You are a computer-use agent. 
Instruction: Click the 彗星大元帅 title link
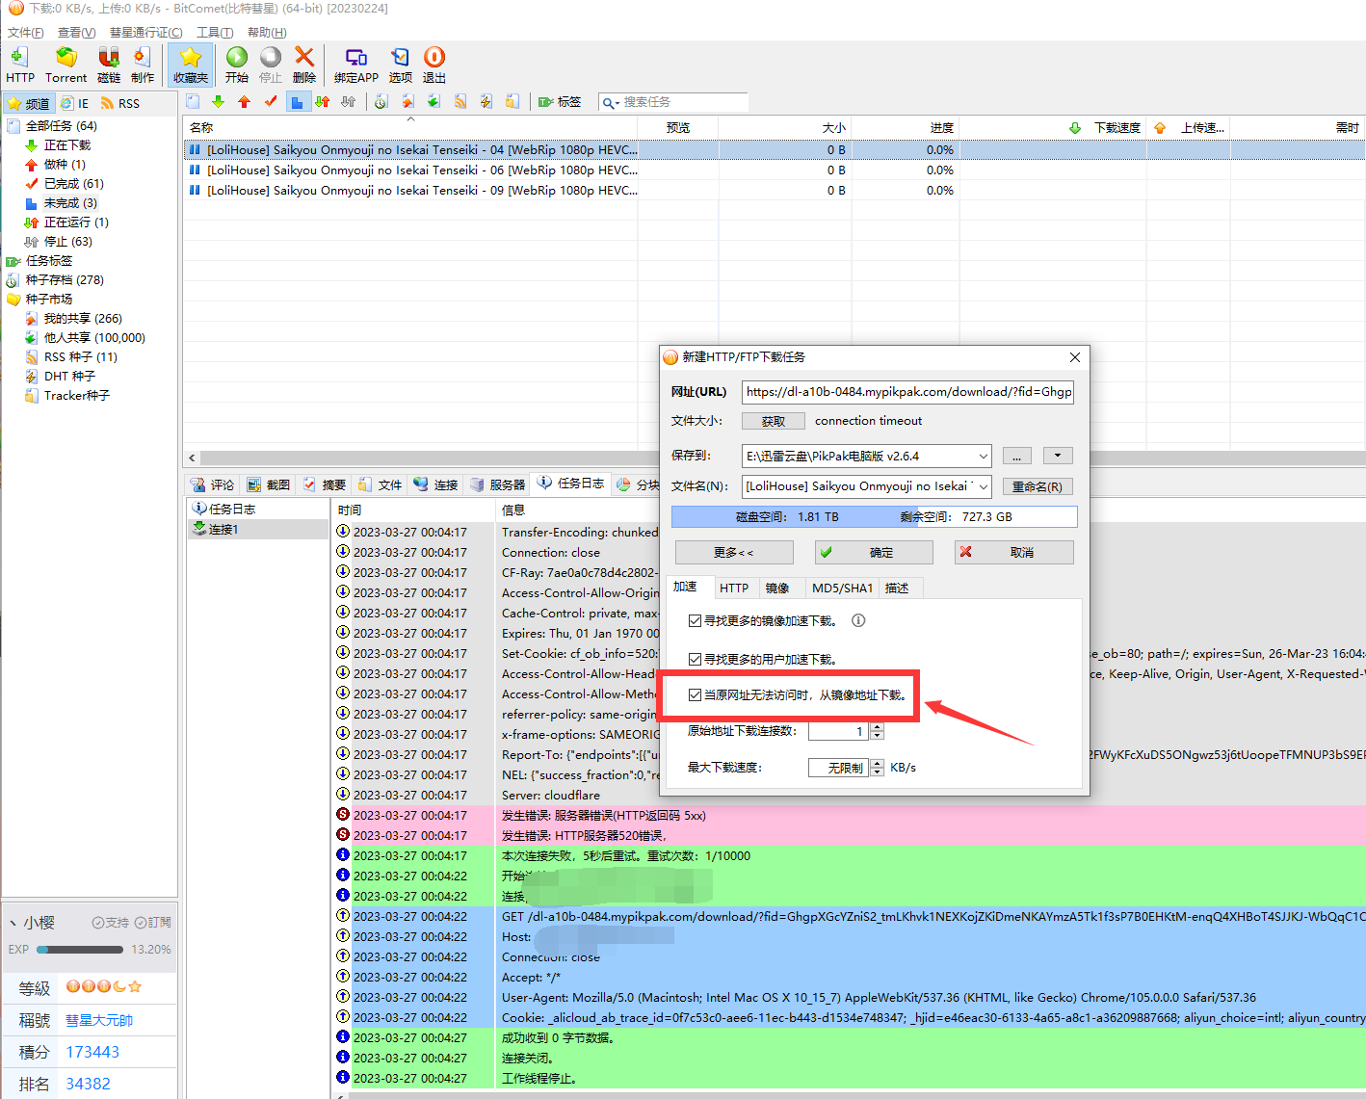pos(99,1020)
